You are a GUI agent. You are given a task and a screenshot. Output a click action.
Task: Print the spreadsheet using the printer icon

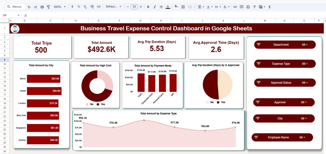pyautogui.click(x=42, y=7)
